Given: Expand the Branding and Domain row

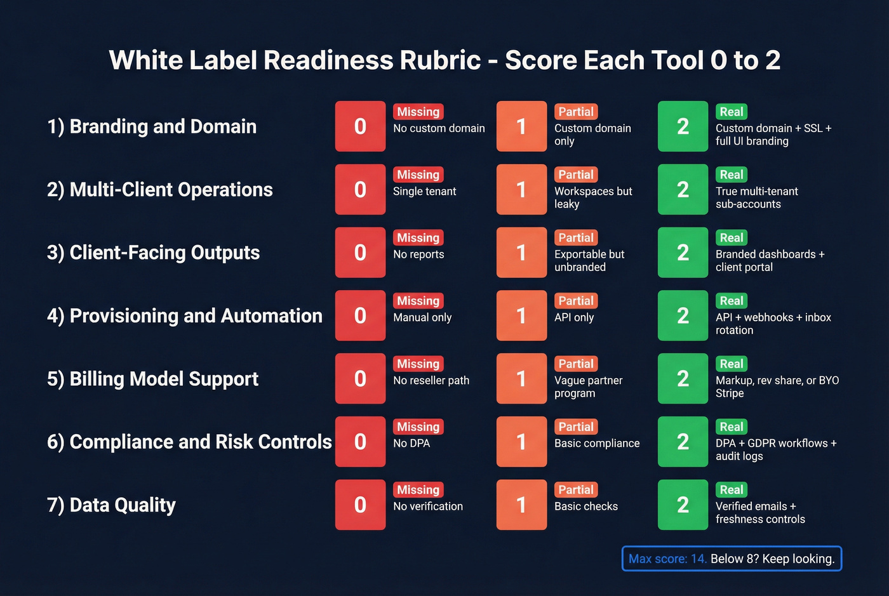Looking at the screenshot, I should click(152, 126).
